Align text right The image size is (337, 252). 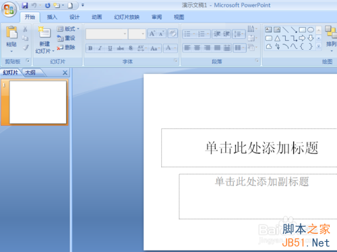pos(207,48)
